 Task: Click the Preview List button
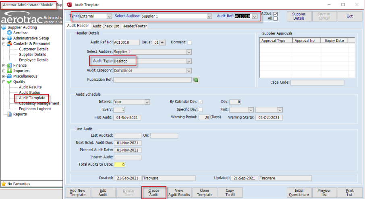point(324,193)
